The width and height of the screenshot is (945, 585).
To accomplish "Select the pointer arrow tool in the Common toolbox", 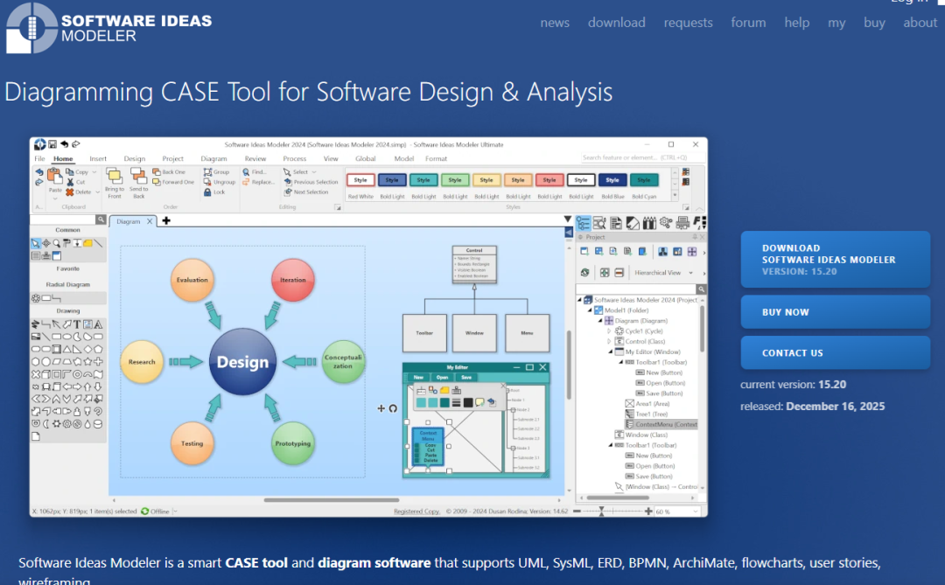I will 36,243.
